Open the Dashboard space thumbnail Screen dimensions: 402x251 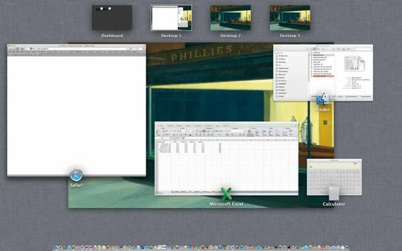[x=112, y=17]
